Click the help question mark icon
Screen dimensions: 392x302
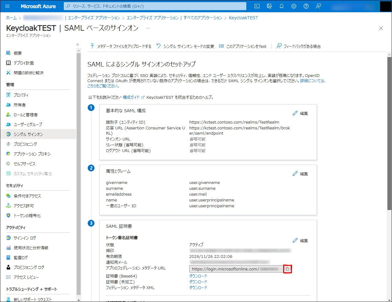[x=306, y=6]
